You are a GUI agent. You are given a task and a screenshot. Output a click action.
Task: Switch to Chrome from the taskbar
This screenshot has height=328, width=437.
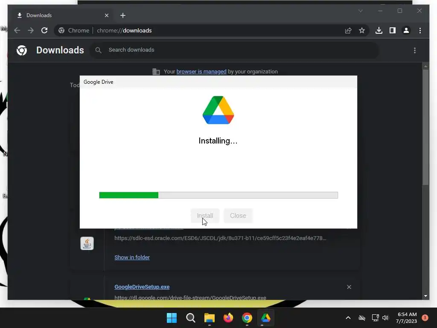[247, 318]
